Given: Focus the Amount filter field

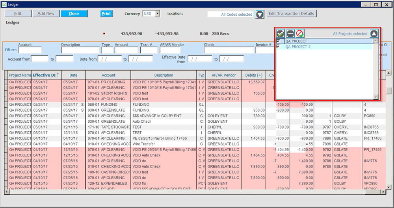Looking at the screenshot, I should (126, 50).
